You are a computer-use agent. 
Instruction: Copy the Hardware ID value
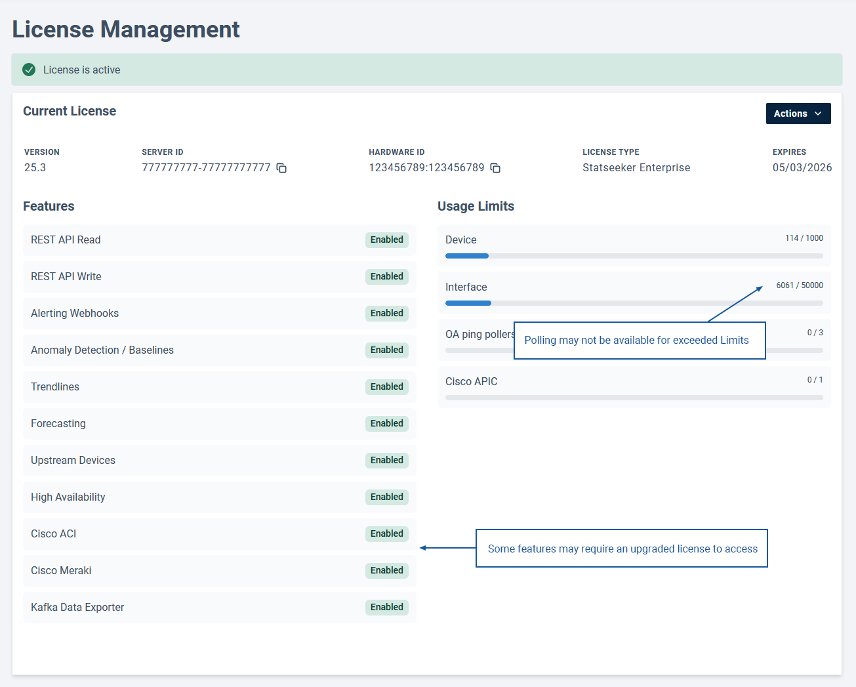pos(495,168)
